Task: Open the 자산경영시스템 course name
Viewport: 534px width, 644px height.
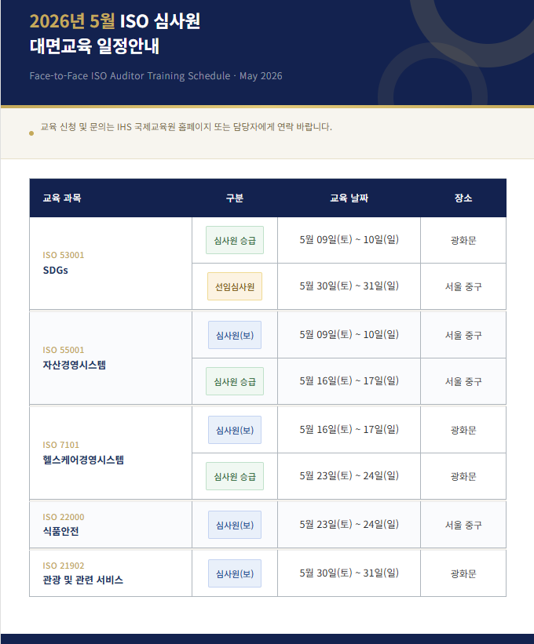Action: point(75,365)
